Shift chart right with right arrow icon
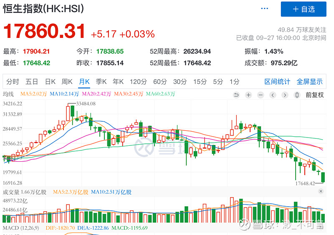Screen dimensions: 334x235 click(x=285, y=95)
